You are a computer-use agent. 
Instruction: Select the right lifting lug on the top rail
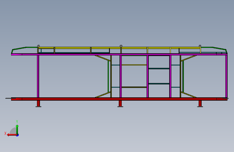(200, 46)
